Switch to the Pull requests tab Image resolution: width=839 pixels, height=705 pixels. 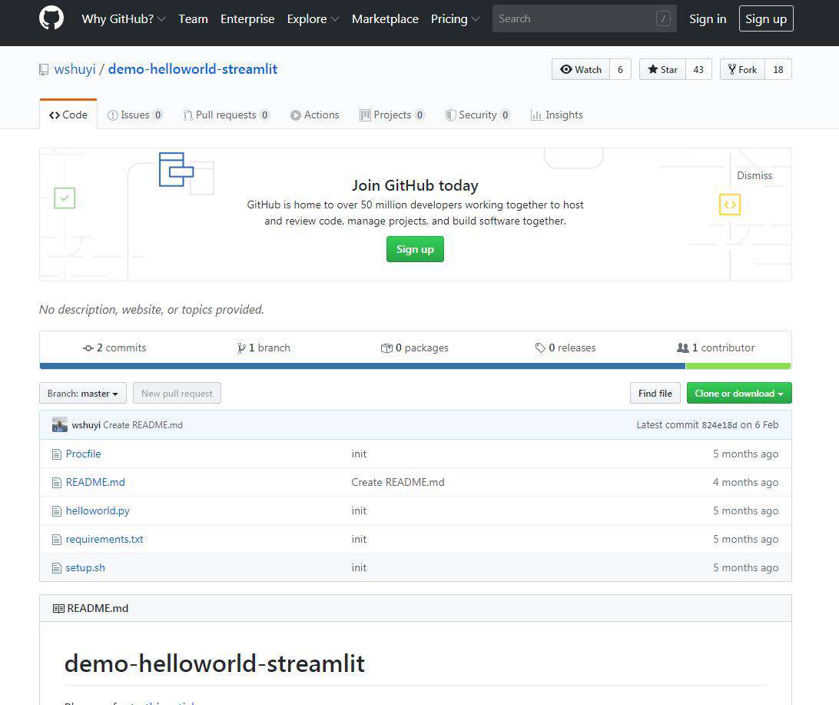(227, 115)
